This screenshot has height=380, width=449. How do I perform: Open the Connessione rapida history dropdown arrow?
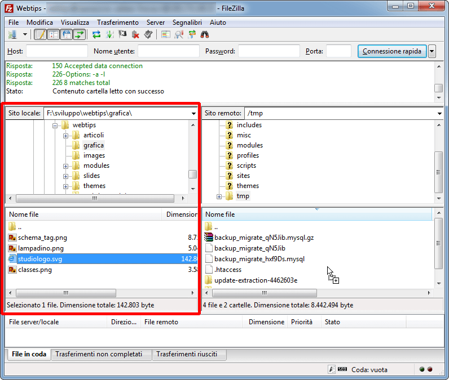click(432, 51)
